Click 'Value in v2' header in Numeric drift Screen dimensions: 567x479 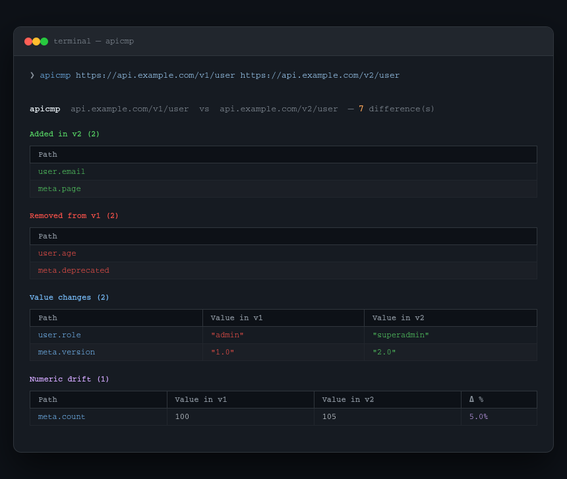[388, 399]
